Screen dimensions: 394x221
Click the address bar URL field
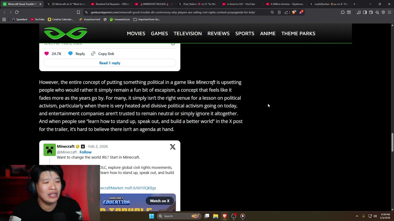click(173, 12)
